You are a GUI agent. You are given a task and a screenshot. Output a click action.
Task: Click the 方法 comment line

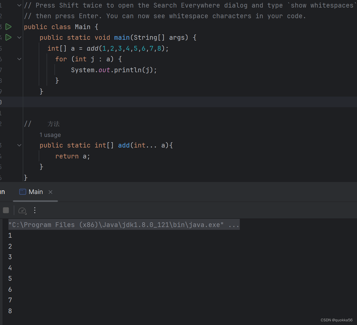coord(42,124)
